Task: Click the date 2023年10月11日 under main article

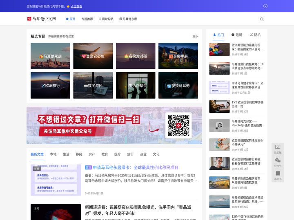Action: click(94, 193)
